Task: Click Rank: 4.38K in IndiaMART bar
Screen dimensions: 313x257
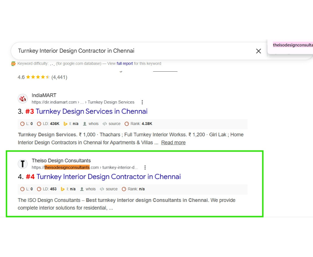Action: click(x=138, y=124)
